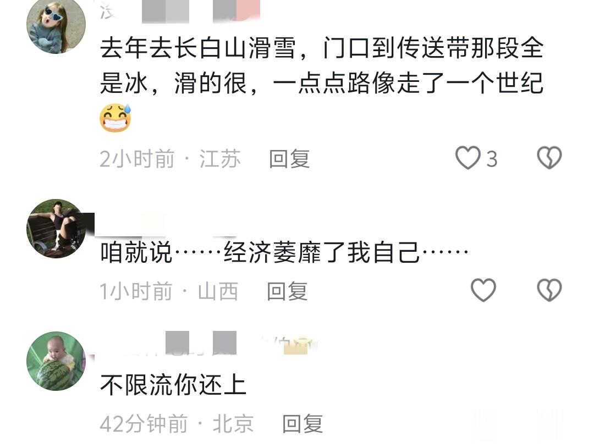Open the baby with watermelon avatar
Viewport: 594px width, 448px height.
[56, 361]
